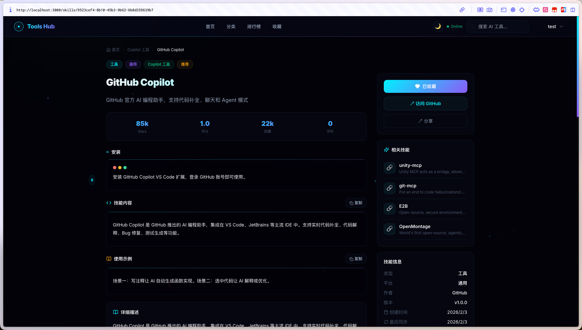Image resolution: width=582 pixels, height=330 pixels.
Task: Click the home icon in the breadcrumb
Action: (x=109, y=50)
